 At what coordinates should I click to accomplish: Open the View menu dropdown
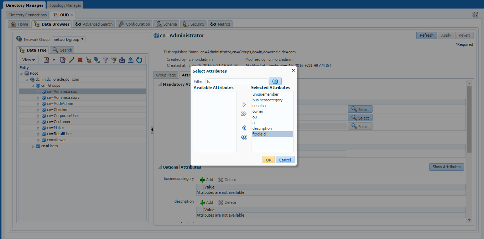pos(28,60)
